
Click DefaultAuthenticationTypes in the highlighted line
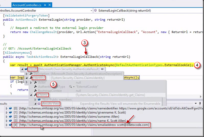tap(139, 65)
